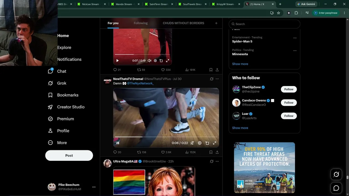349x196 pixels.
Task: Open Chrome extensions puzzle icon
Action: point(296,13)
